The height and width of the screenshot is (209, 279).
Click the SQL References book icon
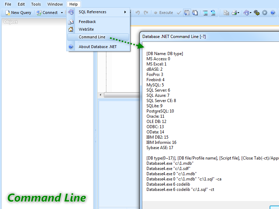point(71,12)
